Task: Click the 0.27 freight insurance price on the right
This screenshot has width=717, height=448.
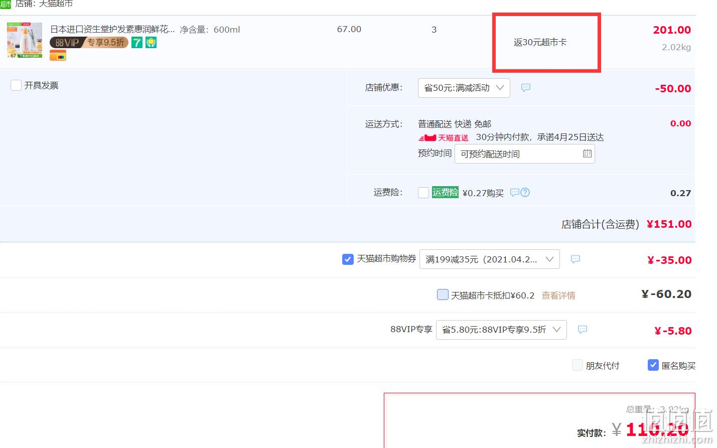Action: click(x=681, y=193)
